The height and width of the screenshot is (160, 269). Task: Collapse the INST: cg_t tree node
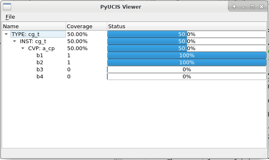(15, 41)
